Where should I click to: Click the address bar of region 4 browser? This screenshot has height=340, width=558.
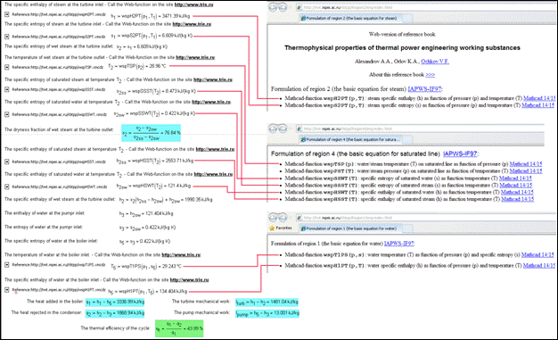coord(420,129)
